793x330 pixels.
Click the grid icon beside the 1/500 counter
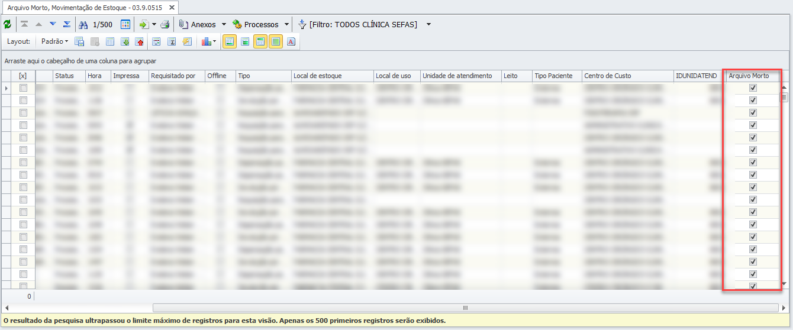point(125,25)
